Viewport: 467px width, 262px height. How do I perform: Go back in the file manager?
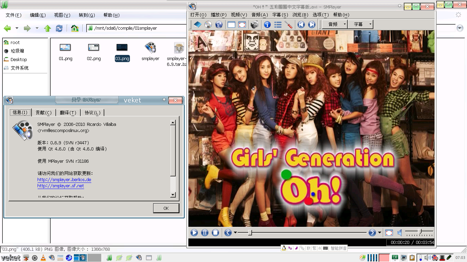point(7,28)
